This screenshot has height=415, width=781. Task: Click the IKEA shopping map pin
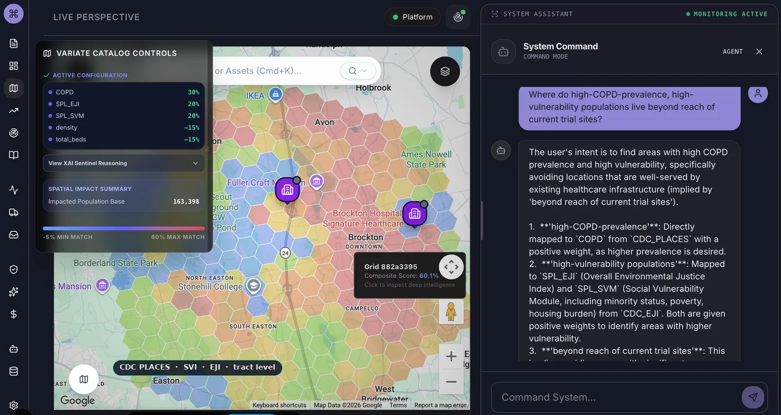[275, 94]
